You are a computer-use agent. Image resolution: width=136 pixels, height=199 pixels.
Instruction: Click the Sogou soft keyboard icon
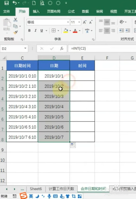55,196
